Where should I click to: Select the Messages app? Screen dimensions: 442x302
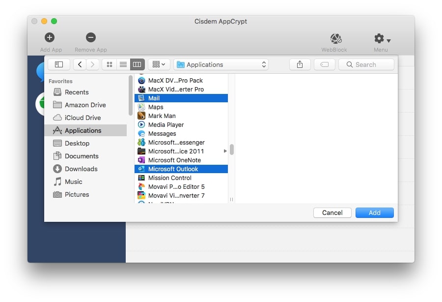click(181, 133)
